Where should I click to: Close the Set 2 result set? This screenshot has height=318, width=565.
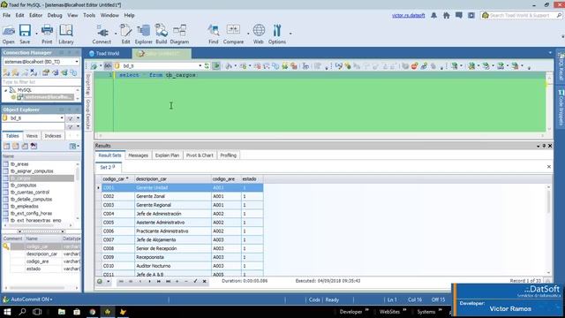point(549,167)
